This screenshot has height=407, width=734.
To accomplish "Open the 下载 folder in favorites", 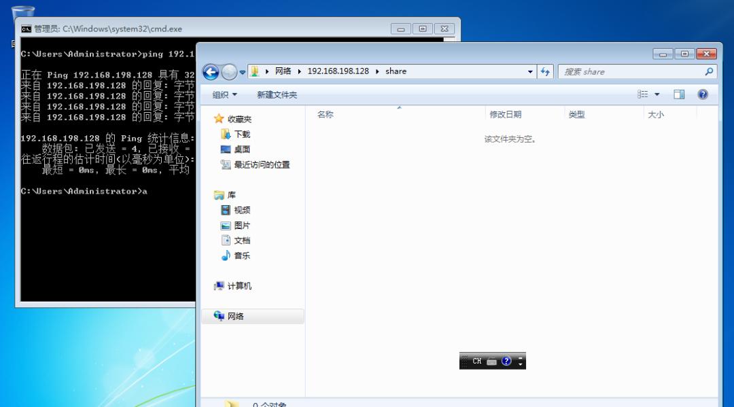I will click(242, 135).
